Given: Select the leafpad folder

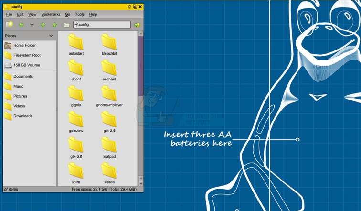Looking at the screenshot, I should [109, 145].
